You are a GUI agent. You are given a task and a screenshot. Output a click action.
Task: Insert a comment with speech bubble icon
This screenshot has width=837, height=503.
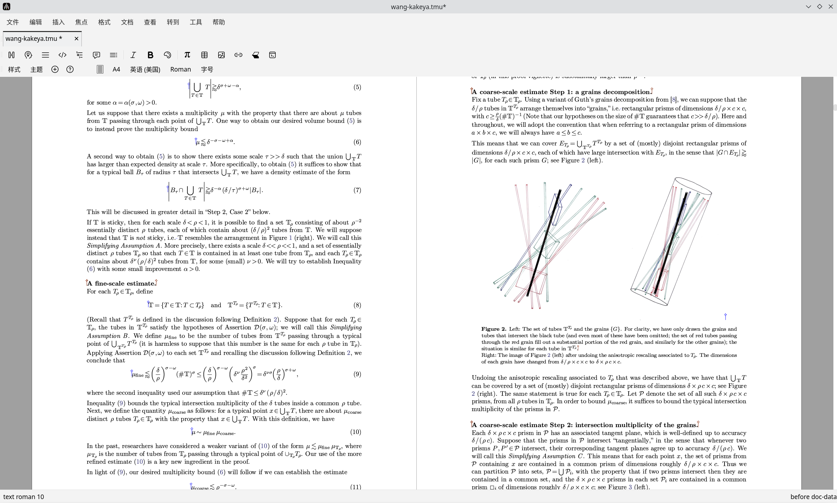[x=96, y=55]
